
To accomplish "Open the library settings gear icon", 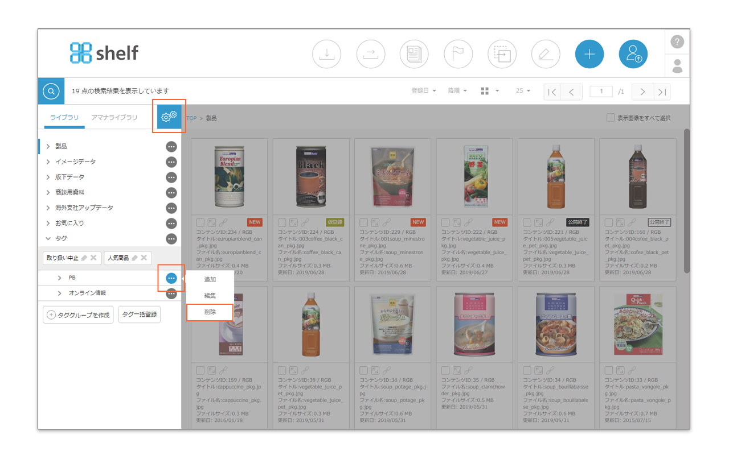I will pos(169,117).
